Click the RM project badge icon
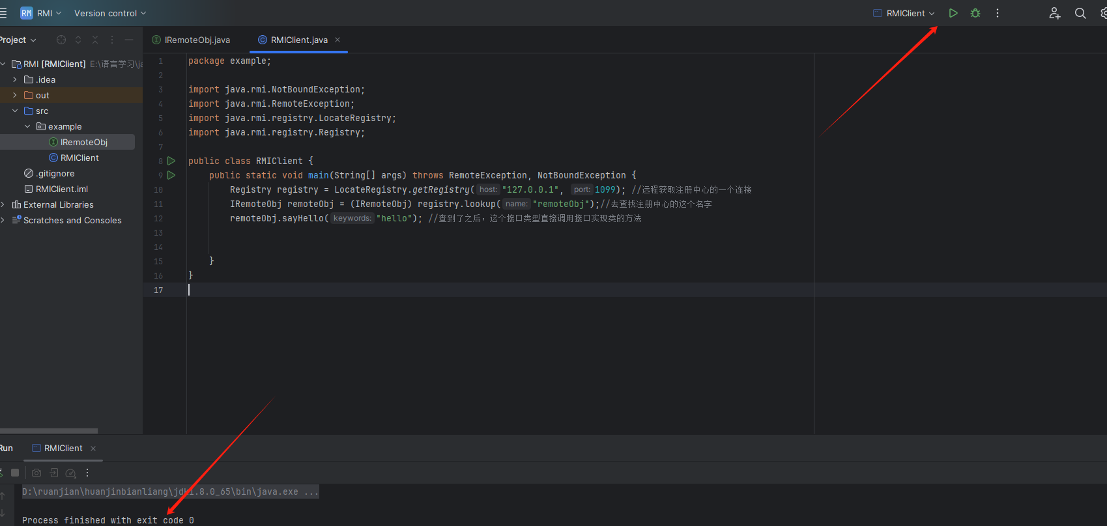This screenshot has height=526, width=1107. [27, 13]
